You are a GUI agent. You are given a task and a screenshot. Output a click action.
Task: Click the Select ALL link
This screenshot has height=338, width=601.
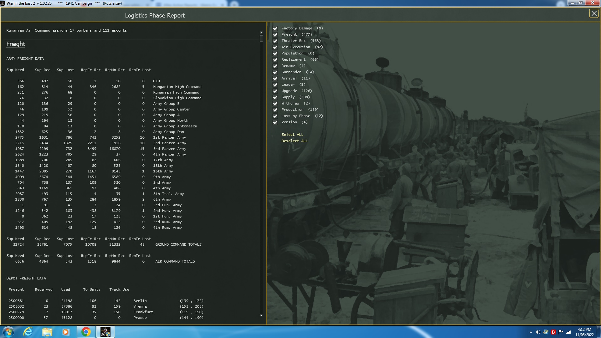tap(292, 135)
